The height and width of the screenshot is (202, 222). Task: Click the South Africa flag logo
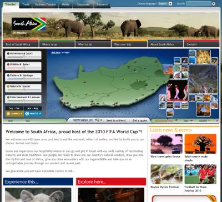(x=29, y=24)
